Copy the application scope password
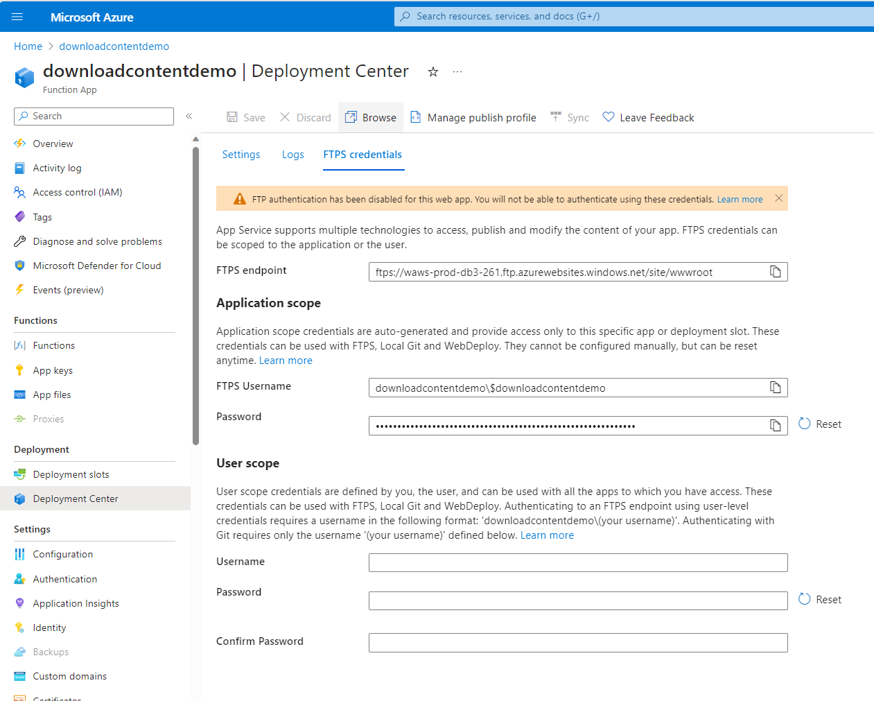 [x=776, y=426]
